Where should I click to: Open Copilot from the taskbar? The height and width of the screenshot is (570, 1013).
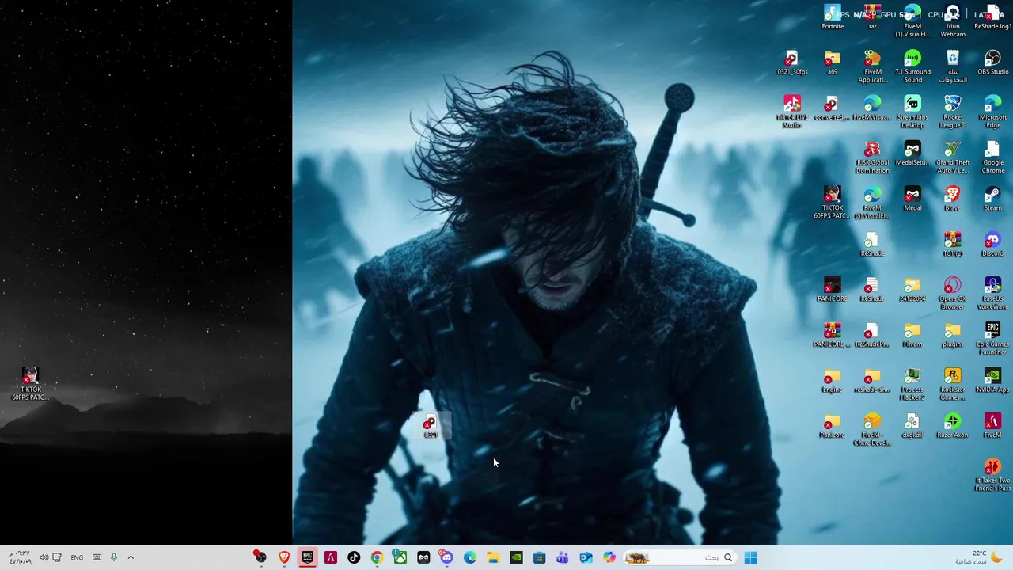(x=609, y=557)
